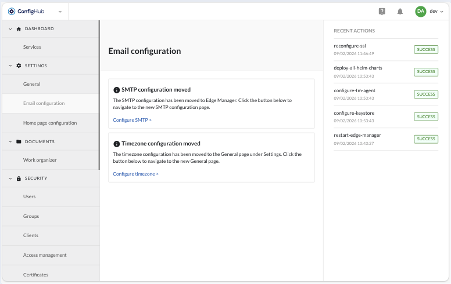Image resolution: width=451 pixels, height=284 pixels.
Task: Go to Work organizer page
Action: pos(40,160)
